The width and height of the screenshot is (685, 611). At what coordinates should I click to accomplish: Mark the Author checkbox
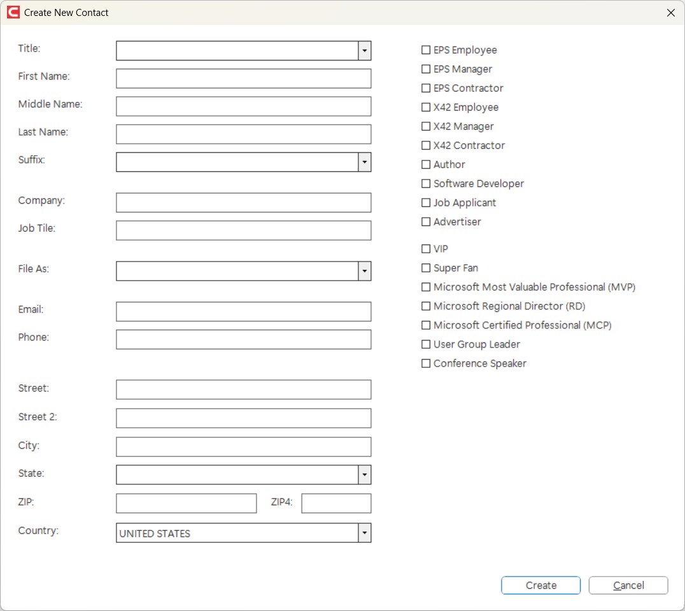[x=426, y=164]
